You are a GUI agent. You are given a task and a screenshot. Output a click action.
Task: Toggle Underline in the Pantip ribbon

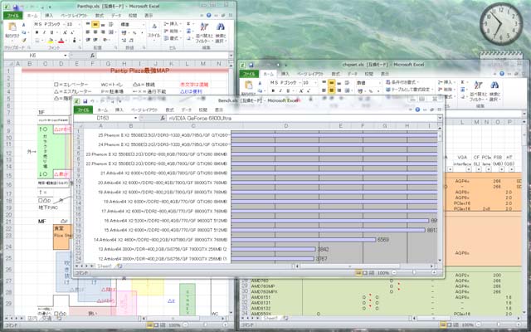tap(51, 32)
